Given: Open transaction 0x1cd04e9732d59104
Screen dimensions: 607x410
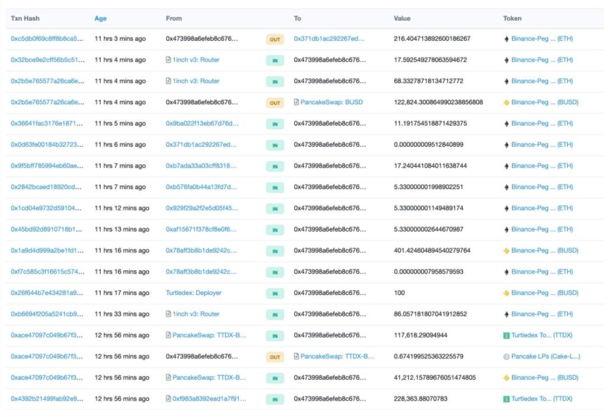Looking at the screenshot, I should tap(46, 208).
